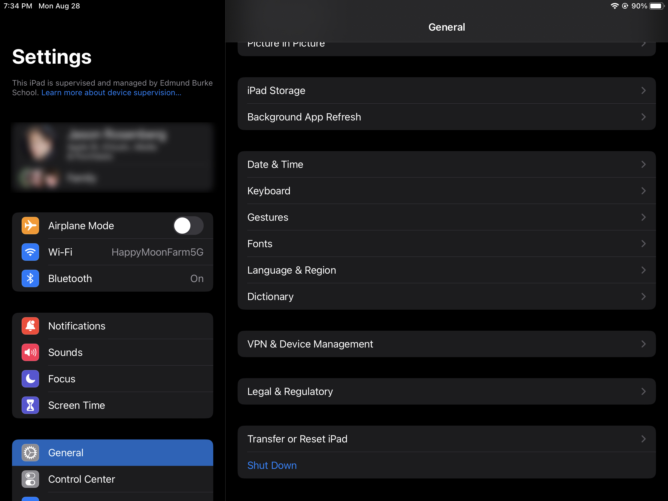The height and width of the screenshot is (501, 668).
Task: Open Legal & Regulatory chevron
Action: [644, 391]
